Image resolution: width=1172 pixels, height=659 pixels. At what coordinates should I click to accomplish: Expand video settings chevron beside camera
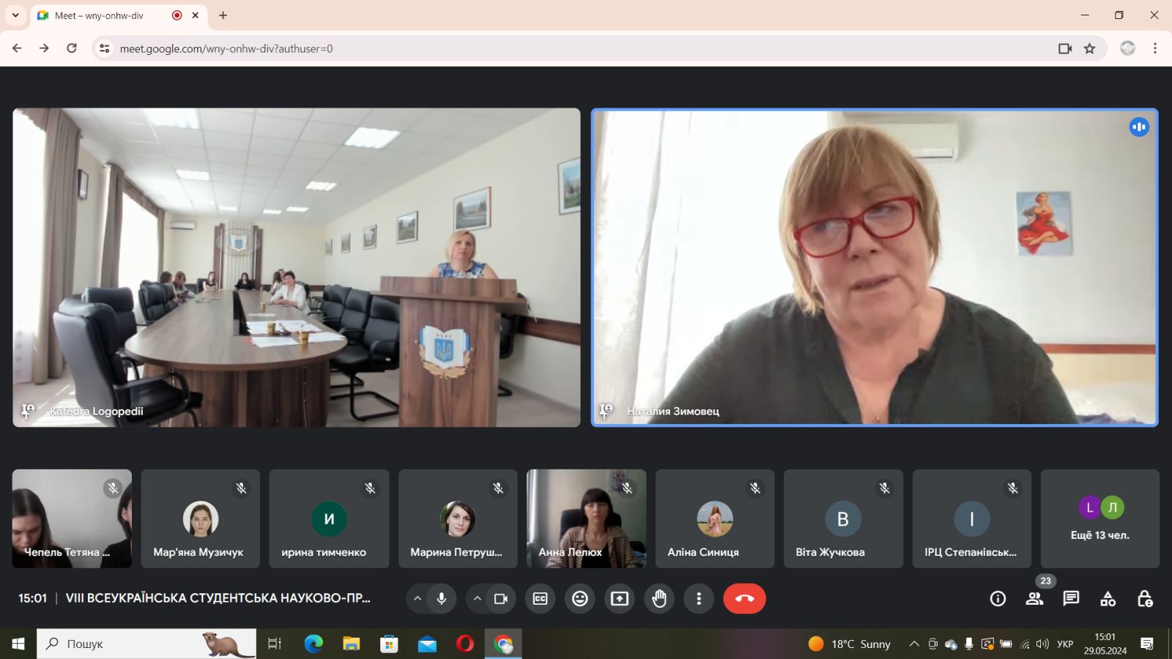(x=477, y=599)
